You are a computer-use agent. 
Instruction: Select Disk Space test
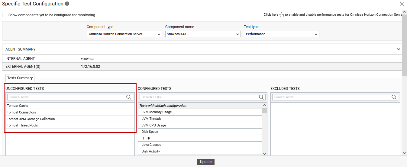200,132
